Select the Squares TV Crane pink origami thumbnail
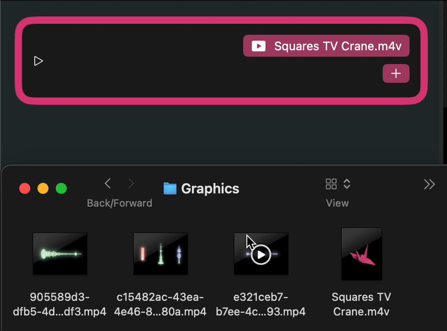447x331 pixels. pyautogui.click(x=362, y=254)
